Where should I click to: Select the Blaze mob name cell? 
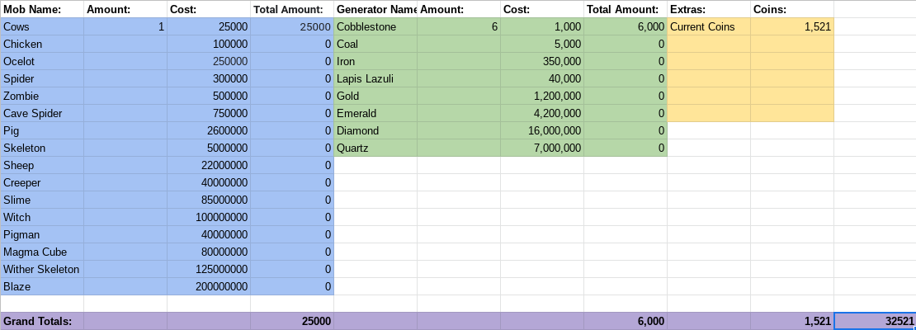pos(42,287)
